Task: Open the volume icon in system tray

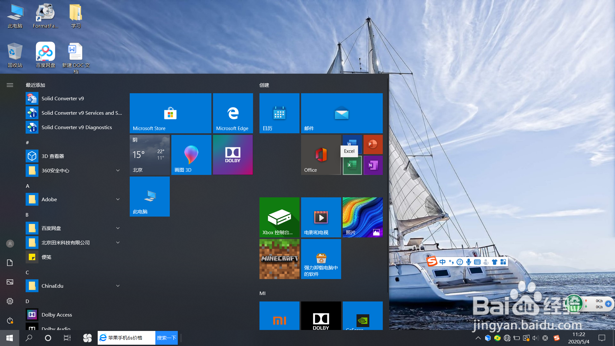Action: [x=535, y=338]
